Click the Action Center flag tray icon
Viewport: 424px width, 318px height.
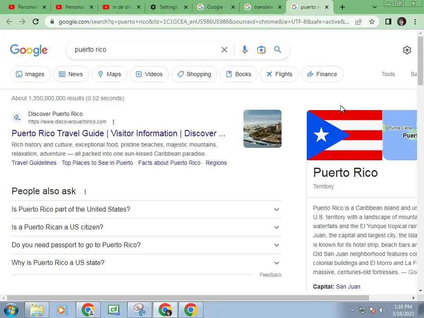tap(372, 310)
